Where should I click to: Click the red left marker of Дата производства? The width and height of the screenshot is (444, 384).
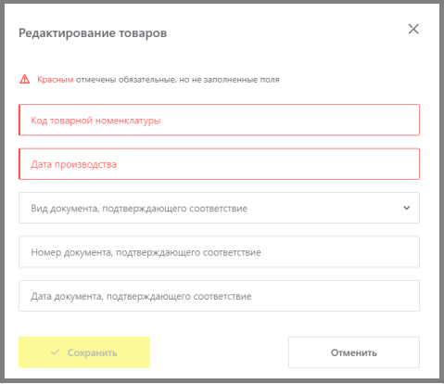pos(19,164)
